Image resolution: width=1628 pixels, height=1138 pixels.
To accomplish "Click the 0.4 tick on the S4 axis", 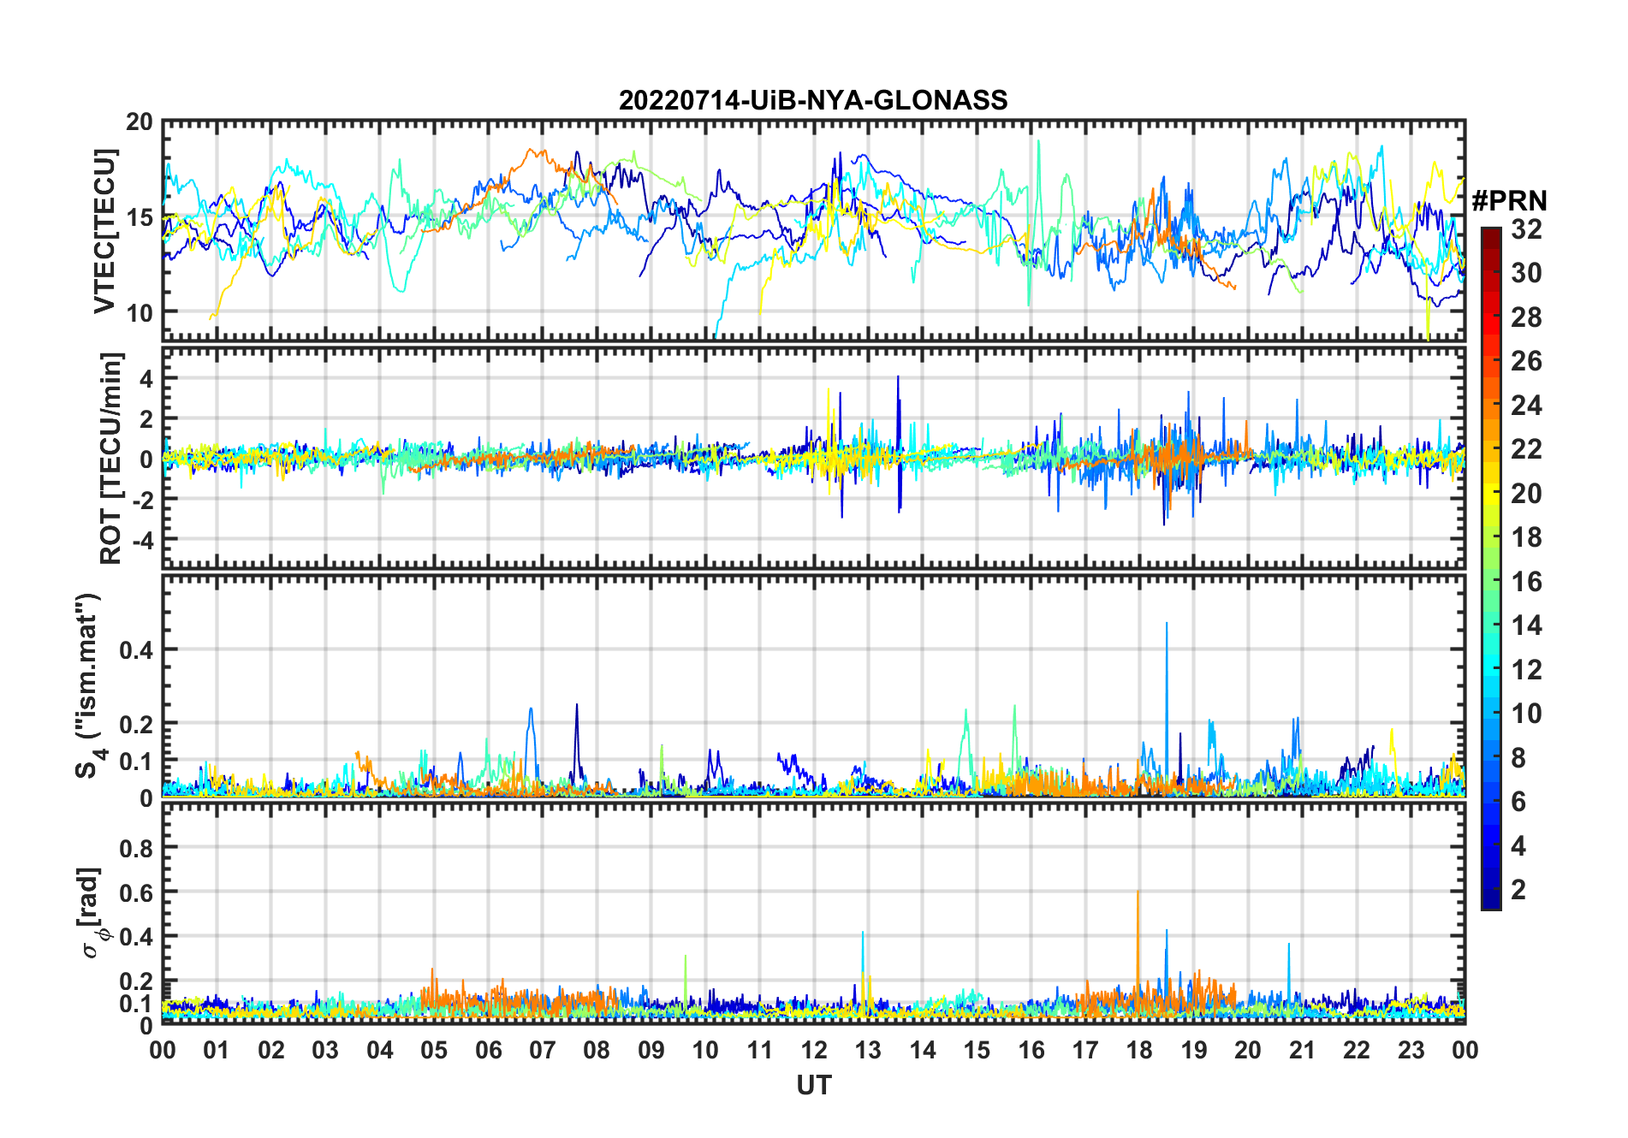I will click(136, 650).
